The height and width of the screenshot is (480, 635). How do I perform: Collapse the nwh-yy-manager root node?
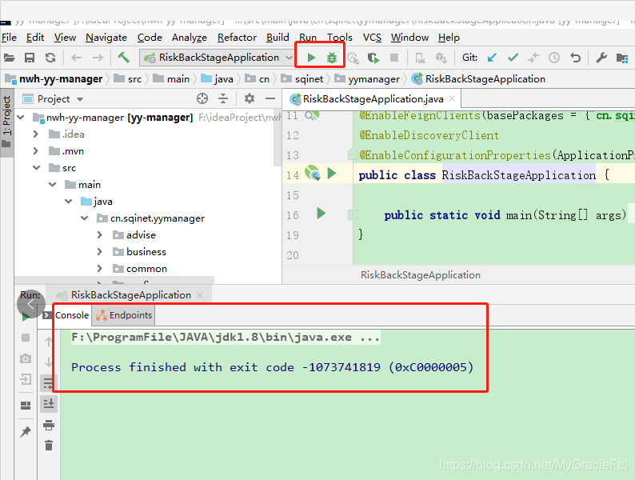click(x=20, y=118)
